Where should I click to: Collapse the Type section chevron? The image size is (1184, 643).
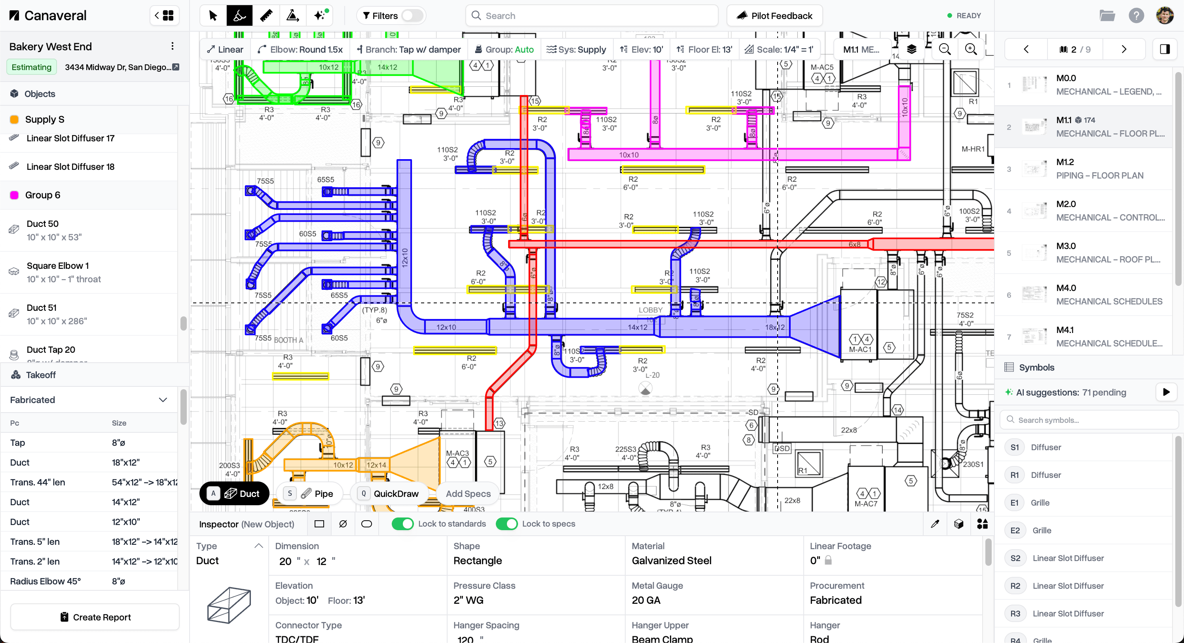pyautogui.click(x=259, y=546)
